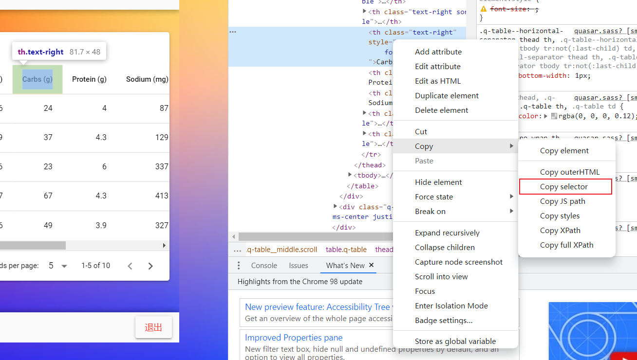Click the table scrollbar right arrow
637x360 pixels.
[x=164, y=246]
